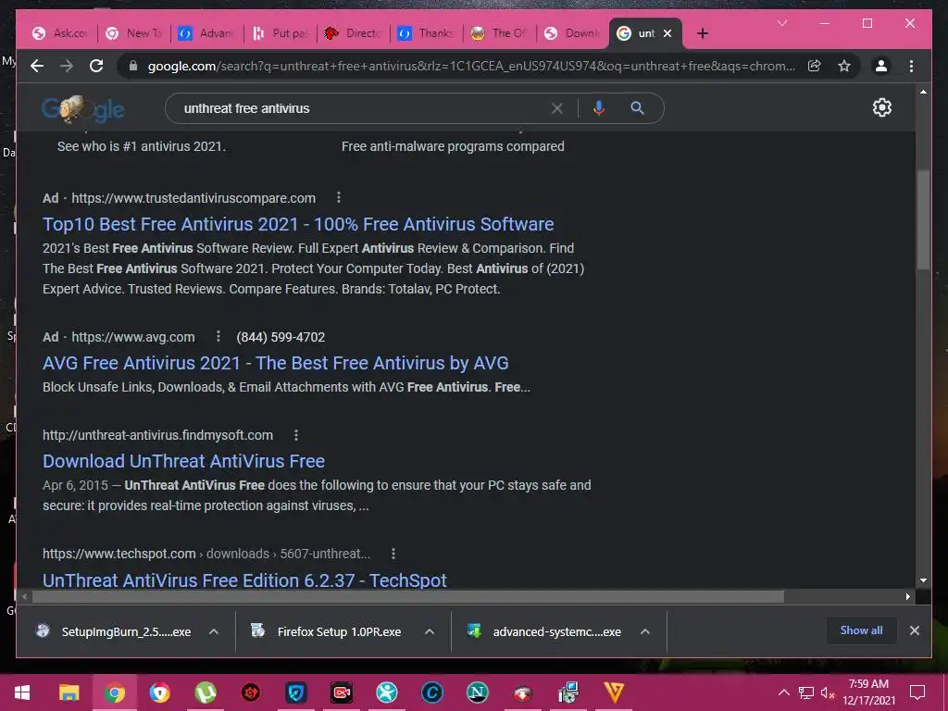Open downloaded Firefox Setup 1.0PR.exe

coord(327,631)
